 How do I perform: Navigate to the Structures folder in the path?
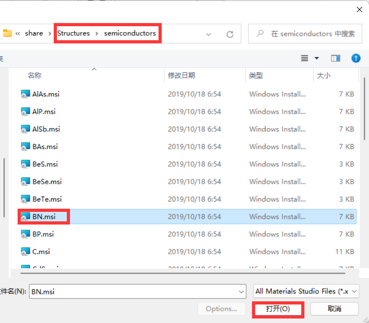[74, 33]
